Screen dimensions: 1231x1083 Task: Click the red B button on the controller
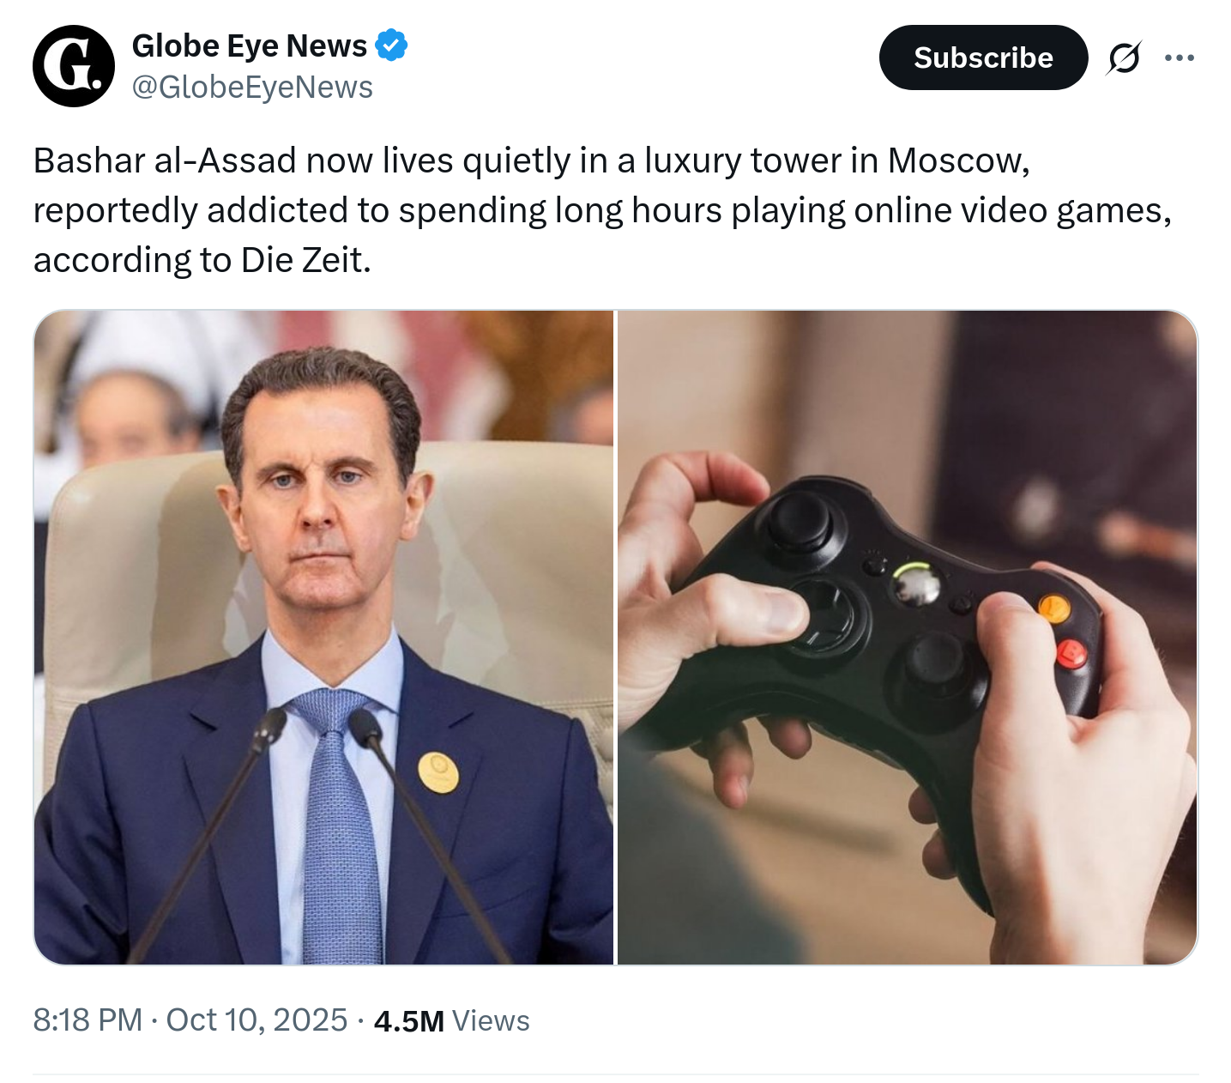1071,654
